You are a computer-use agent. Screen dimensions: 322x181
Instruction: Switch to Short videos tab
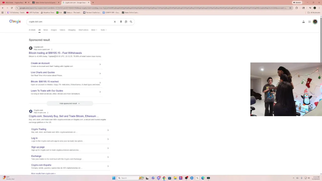tap(83, 30)
